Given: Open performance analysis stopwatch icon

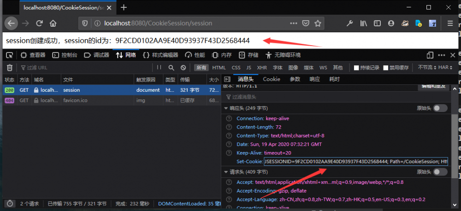Looking at the screenshot, I should point(10,203).
